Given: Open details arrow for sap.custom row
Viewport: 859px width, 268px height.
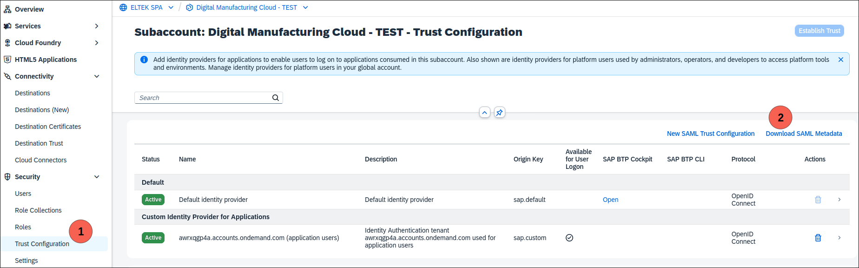Looking at the screenshot, I should [839, 238].
